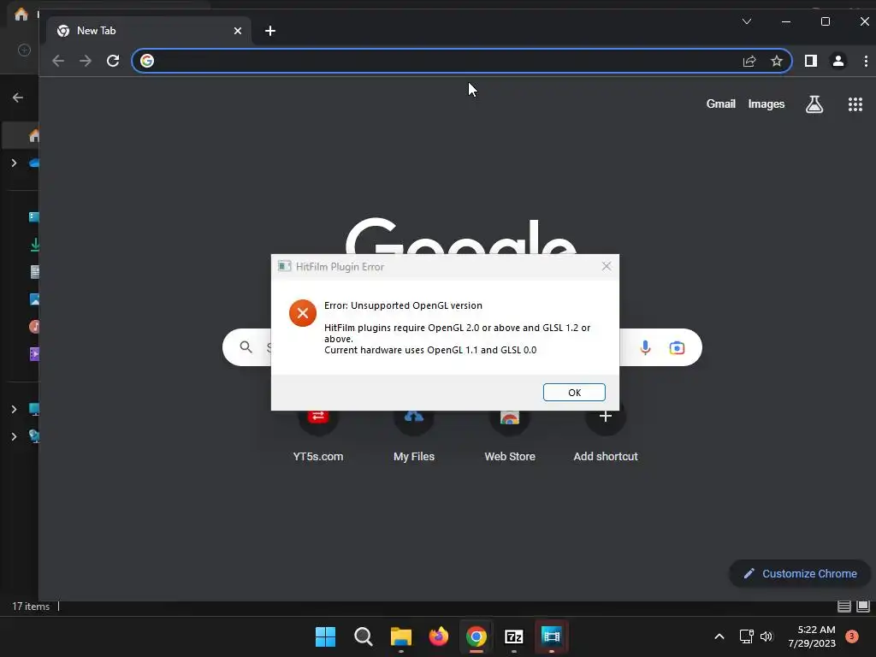The width and height of the screenshot is (876, 657).
Task: Open the Search Labs flask icon
Action: (x=814, y=104)
